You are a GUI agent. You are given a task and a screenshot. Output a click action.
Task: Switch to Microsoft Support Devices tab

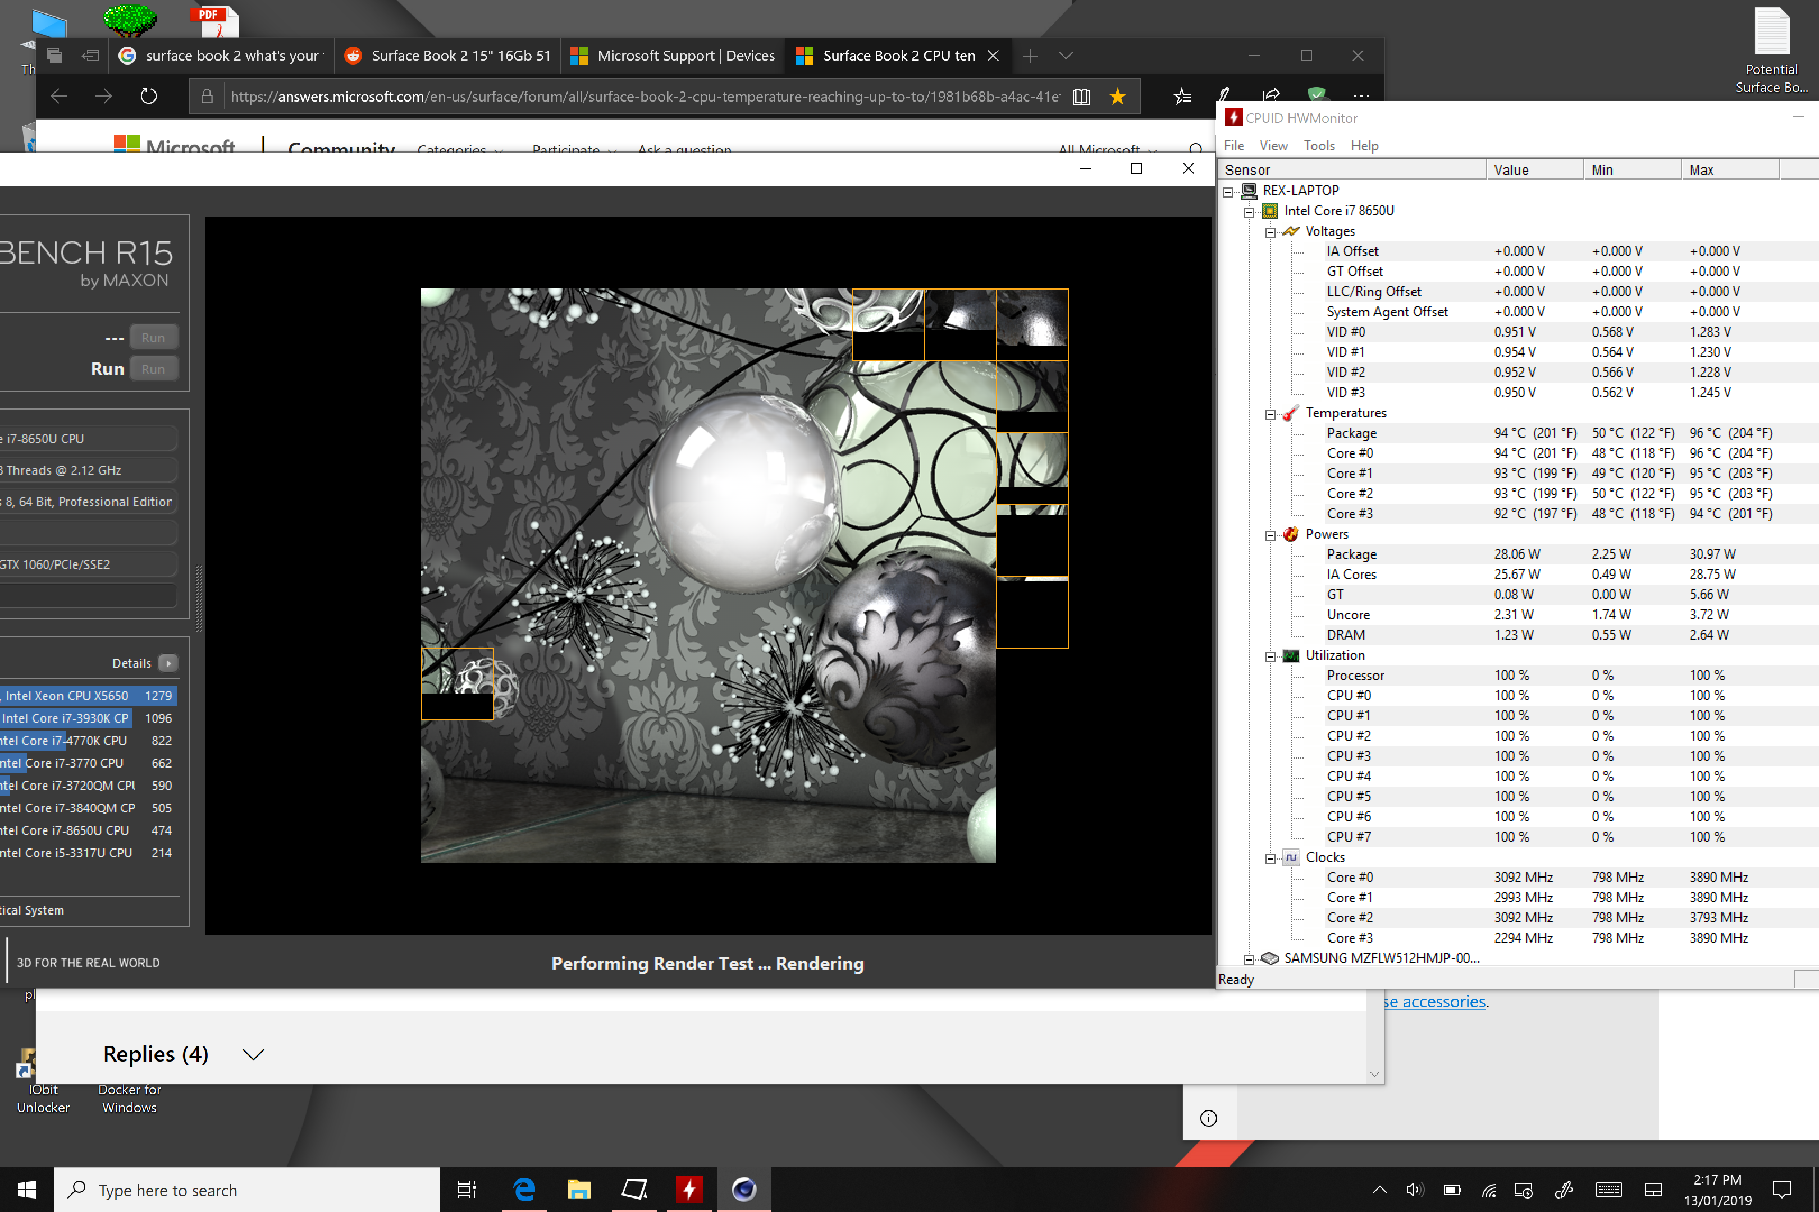pos(672,56)
